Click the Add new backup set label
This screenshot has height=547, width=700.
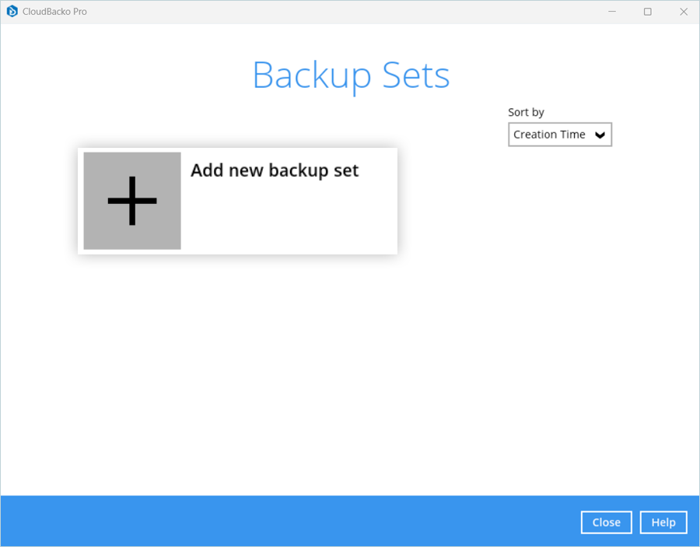pos(275,170)
